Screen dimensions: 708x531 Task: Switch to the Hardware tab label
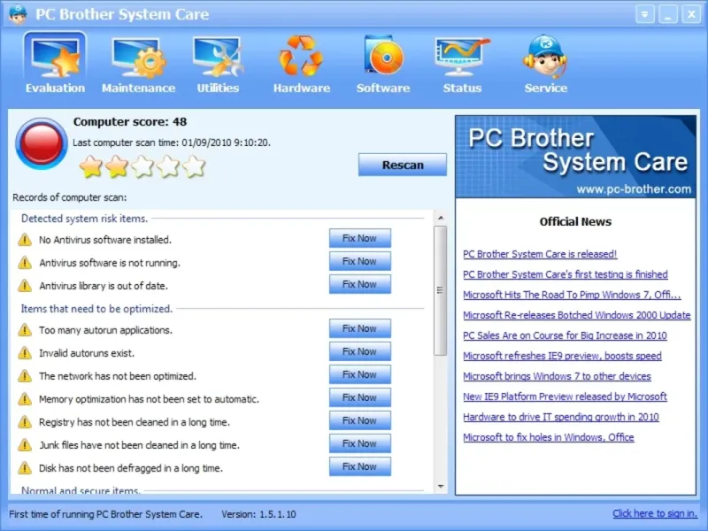point(302,88)
